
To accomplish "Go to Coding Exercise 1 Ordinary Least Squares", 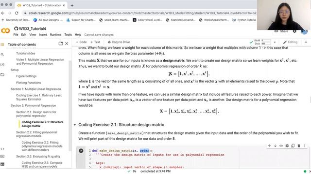I will tap(39, 98).
